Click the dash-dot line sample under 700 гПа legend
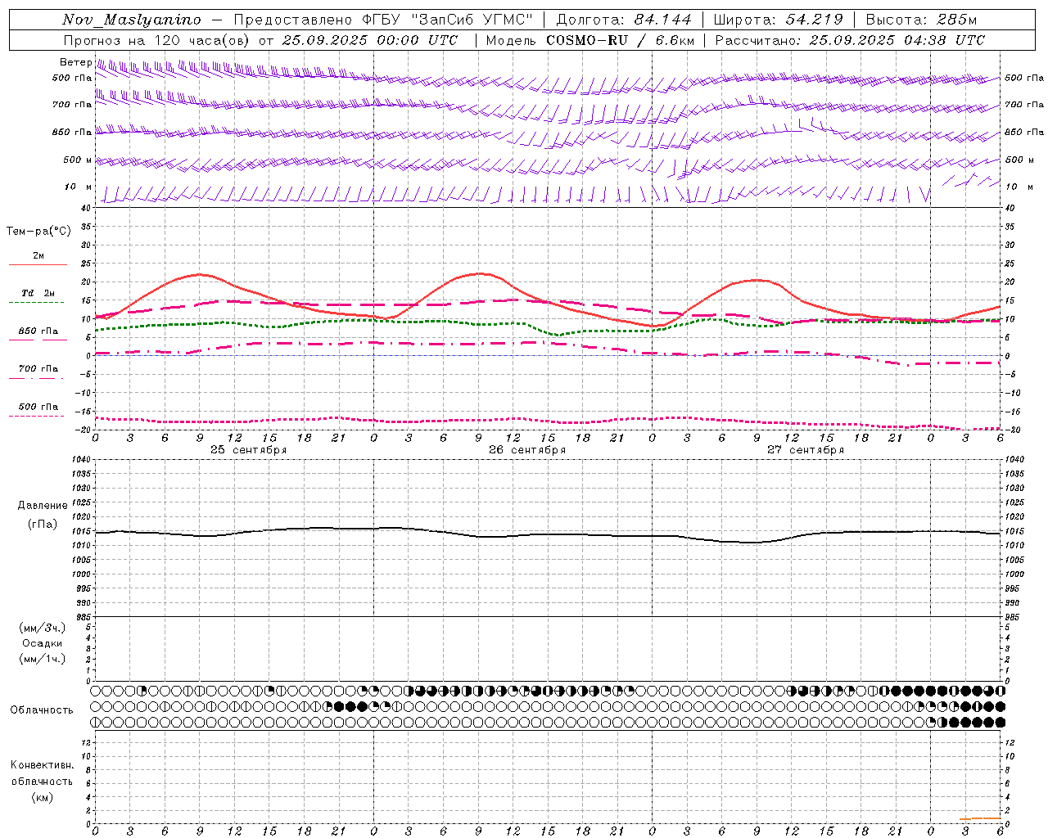The width and height of the screenshot is (1048, 838). pos(36,378)
